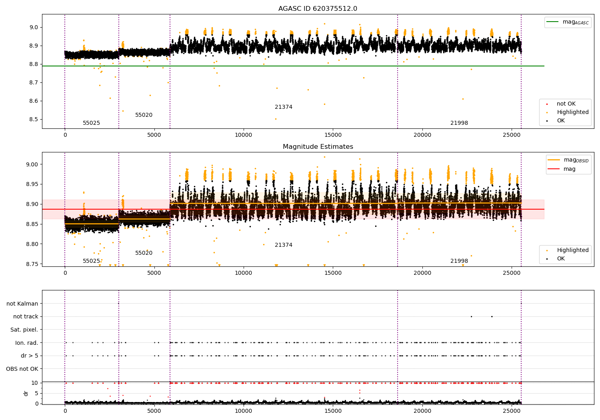
Task: Click the '8.90' y-axis tick in the Magnitude Estimates plot
Action: [x=32, y=204]
